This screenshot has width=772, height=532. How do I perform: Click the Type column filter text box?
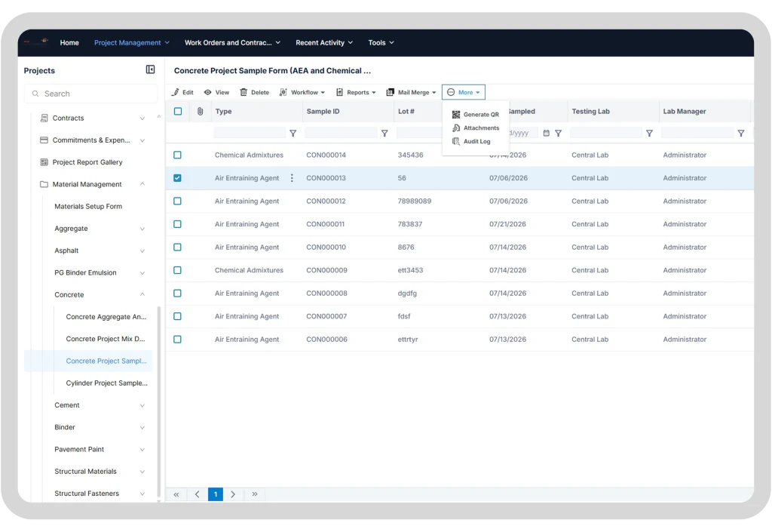pos(250,133)
